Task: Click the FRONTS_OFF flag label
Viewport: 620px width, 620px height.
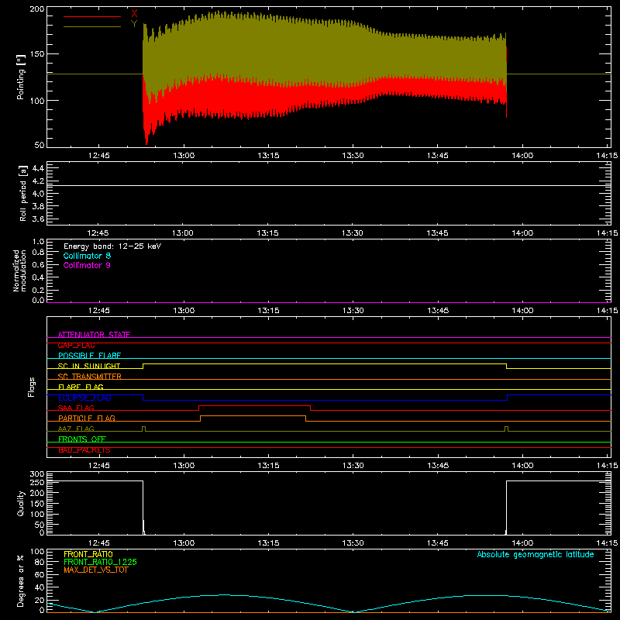Action: (82, 439)
